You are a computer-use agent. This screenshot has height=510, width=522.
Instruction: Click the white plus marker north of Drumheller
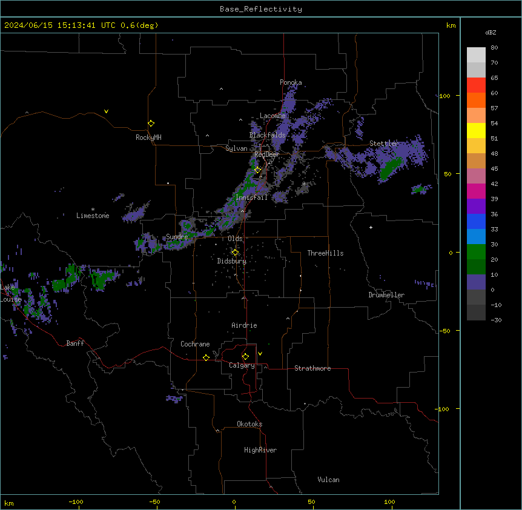[x=371, y=227]
